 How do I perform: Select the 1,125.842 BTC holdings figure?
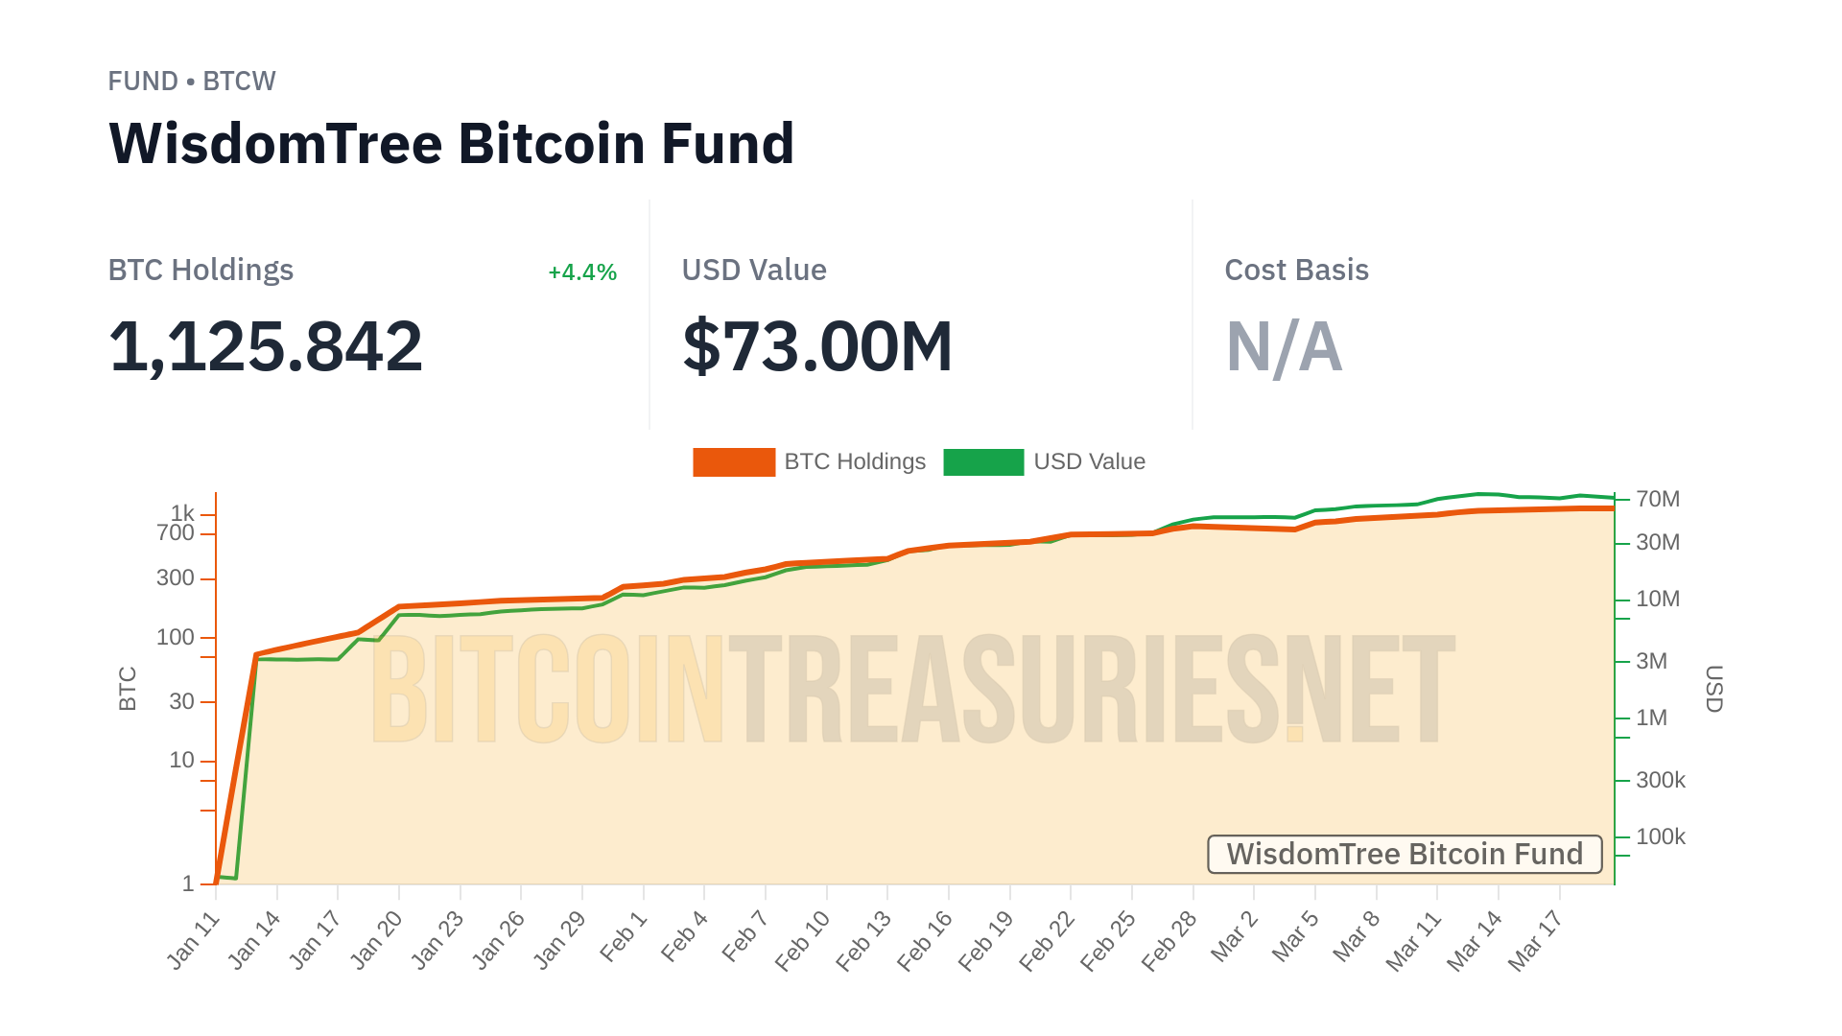(266, 346)
